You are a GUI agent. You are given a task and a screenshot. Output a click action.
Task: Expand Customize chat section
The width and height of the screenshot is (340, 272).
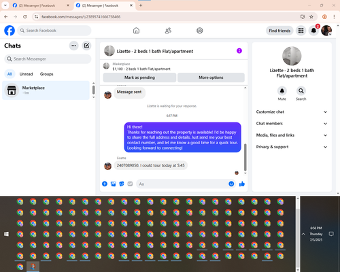click(292, 112)
